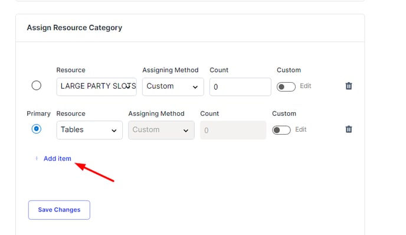Open the LARGE PARTY SLOTS resource dropdown
This screenshot has height=235, width=406.
coord(97,87)
